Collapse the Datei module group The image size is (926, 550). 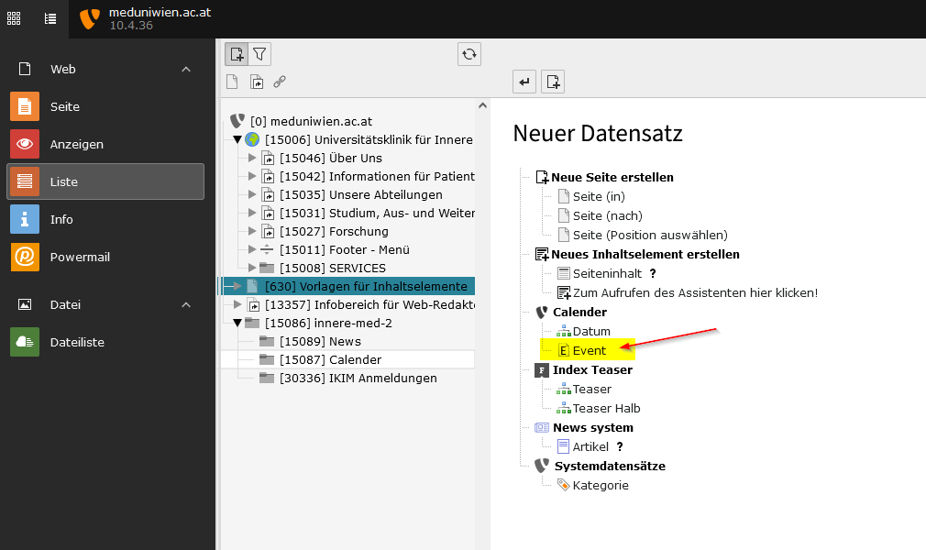(x=186, y=305)
